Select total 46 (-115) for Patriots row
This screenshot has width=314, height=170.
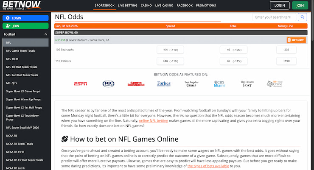point(233,61)
